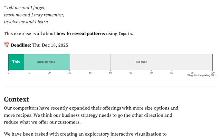Click the grey Total grade segment
Screen dimensions: 221x138
[x=141, y=62]
